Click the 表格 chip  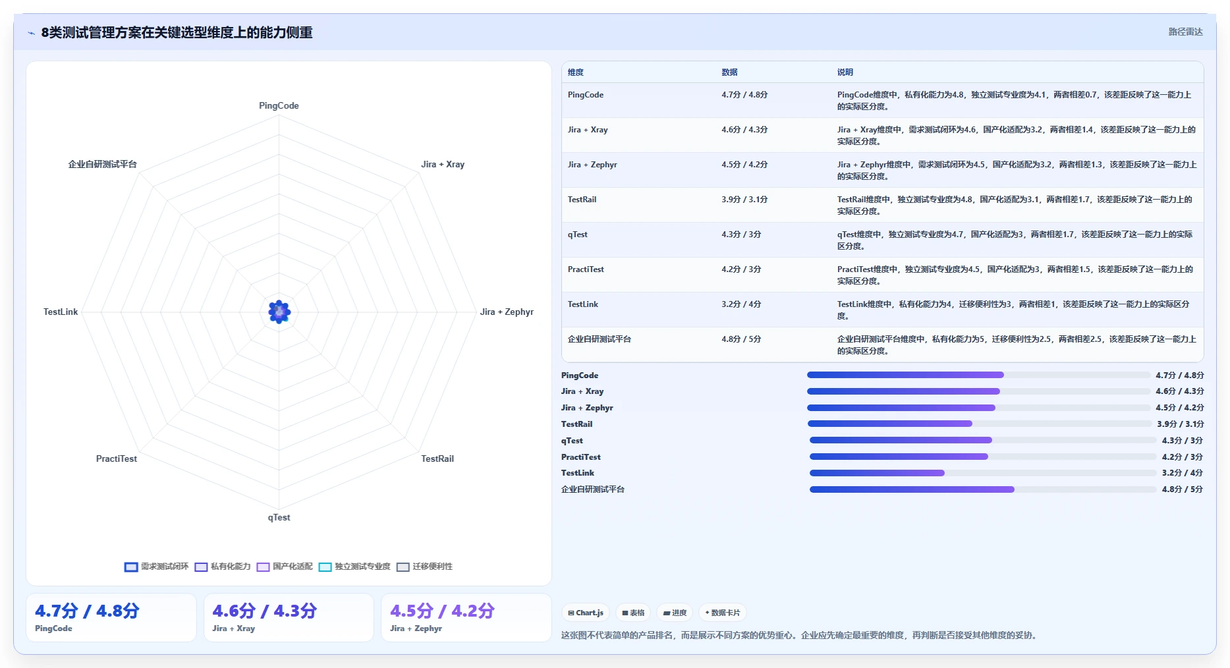pos(633,613)
